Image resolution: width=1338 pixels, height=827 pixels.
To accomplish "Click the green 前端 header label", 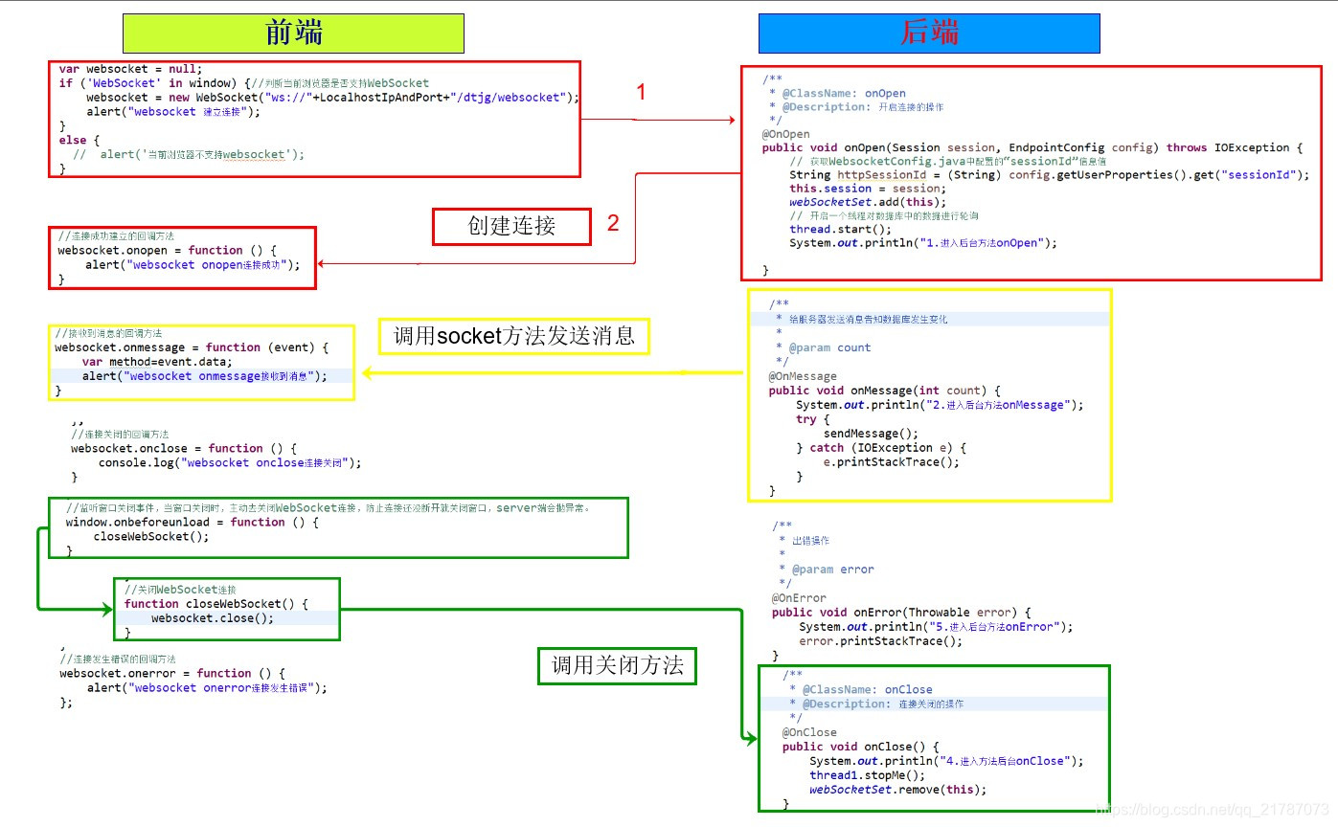I will [293, 34].
